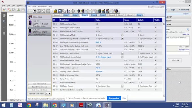
Task: Click the green upload drive stack icon
Action: pyautogui.click(x=99, y=11)
